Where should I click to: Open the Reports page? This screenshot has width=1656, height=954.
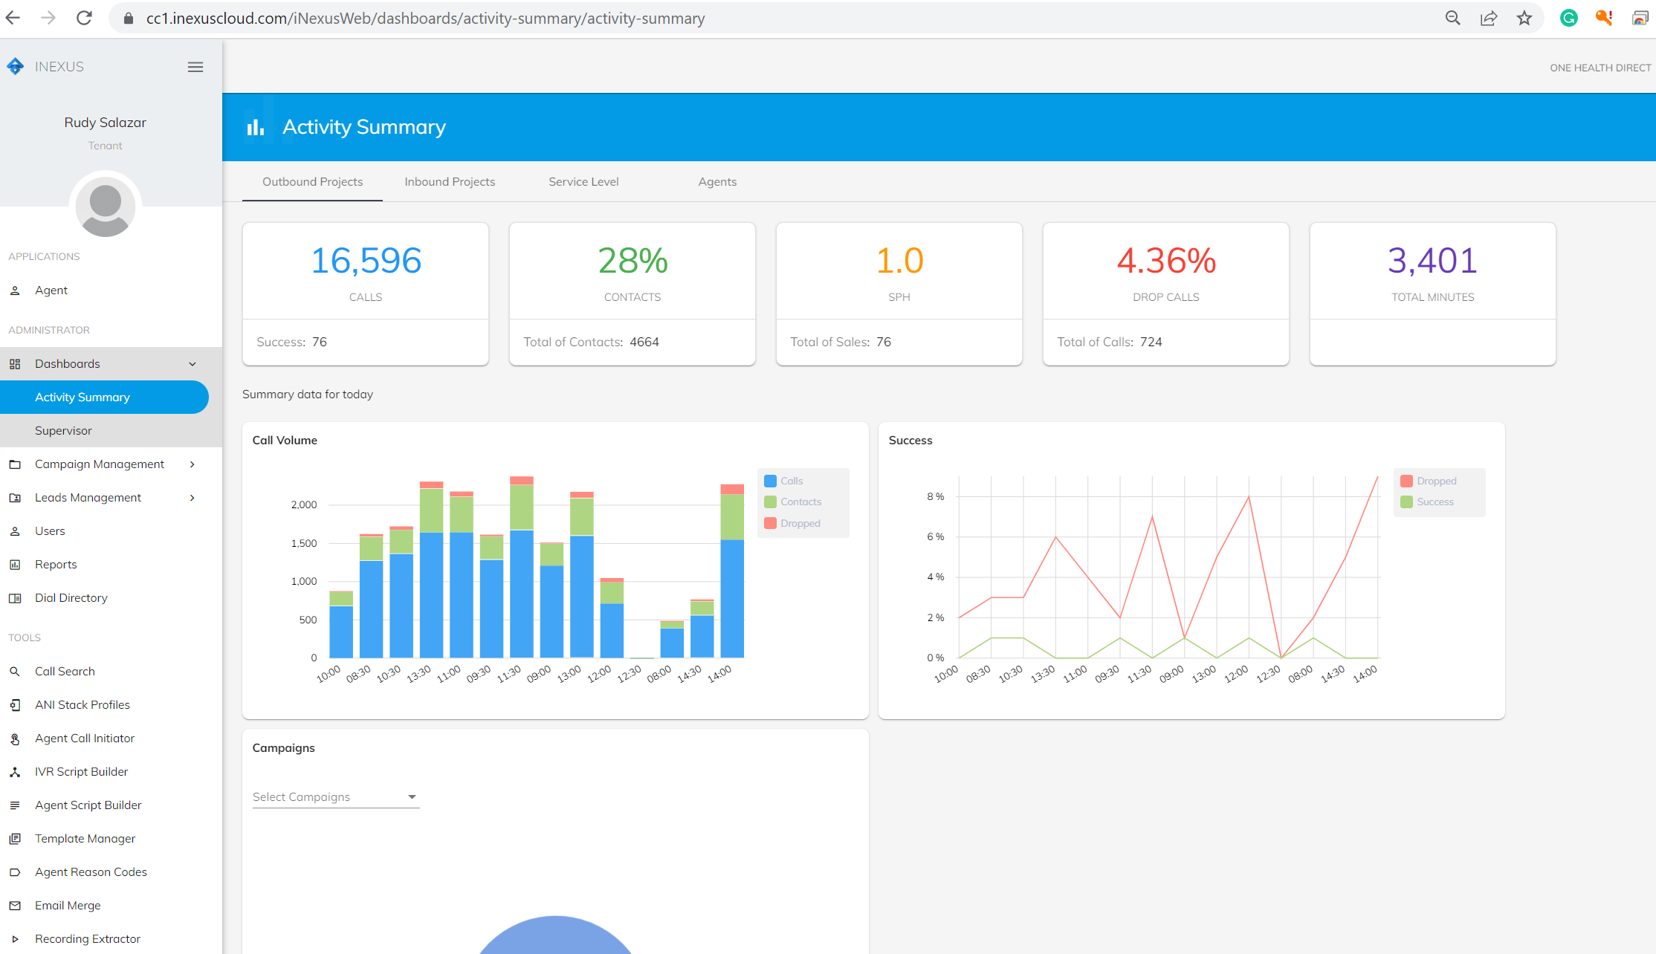click(x=56, y=564)
